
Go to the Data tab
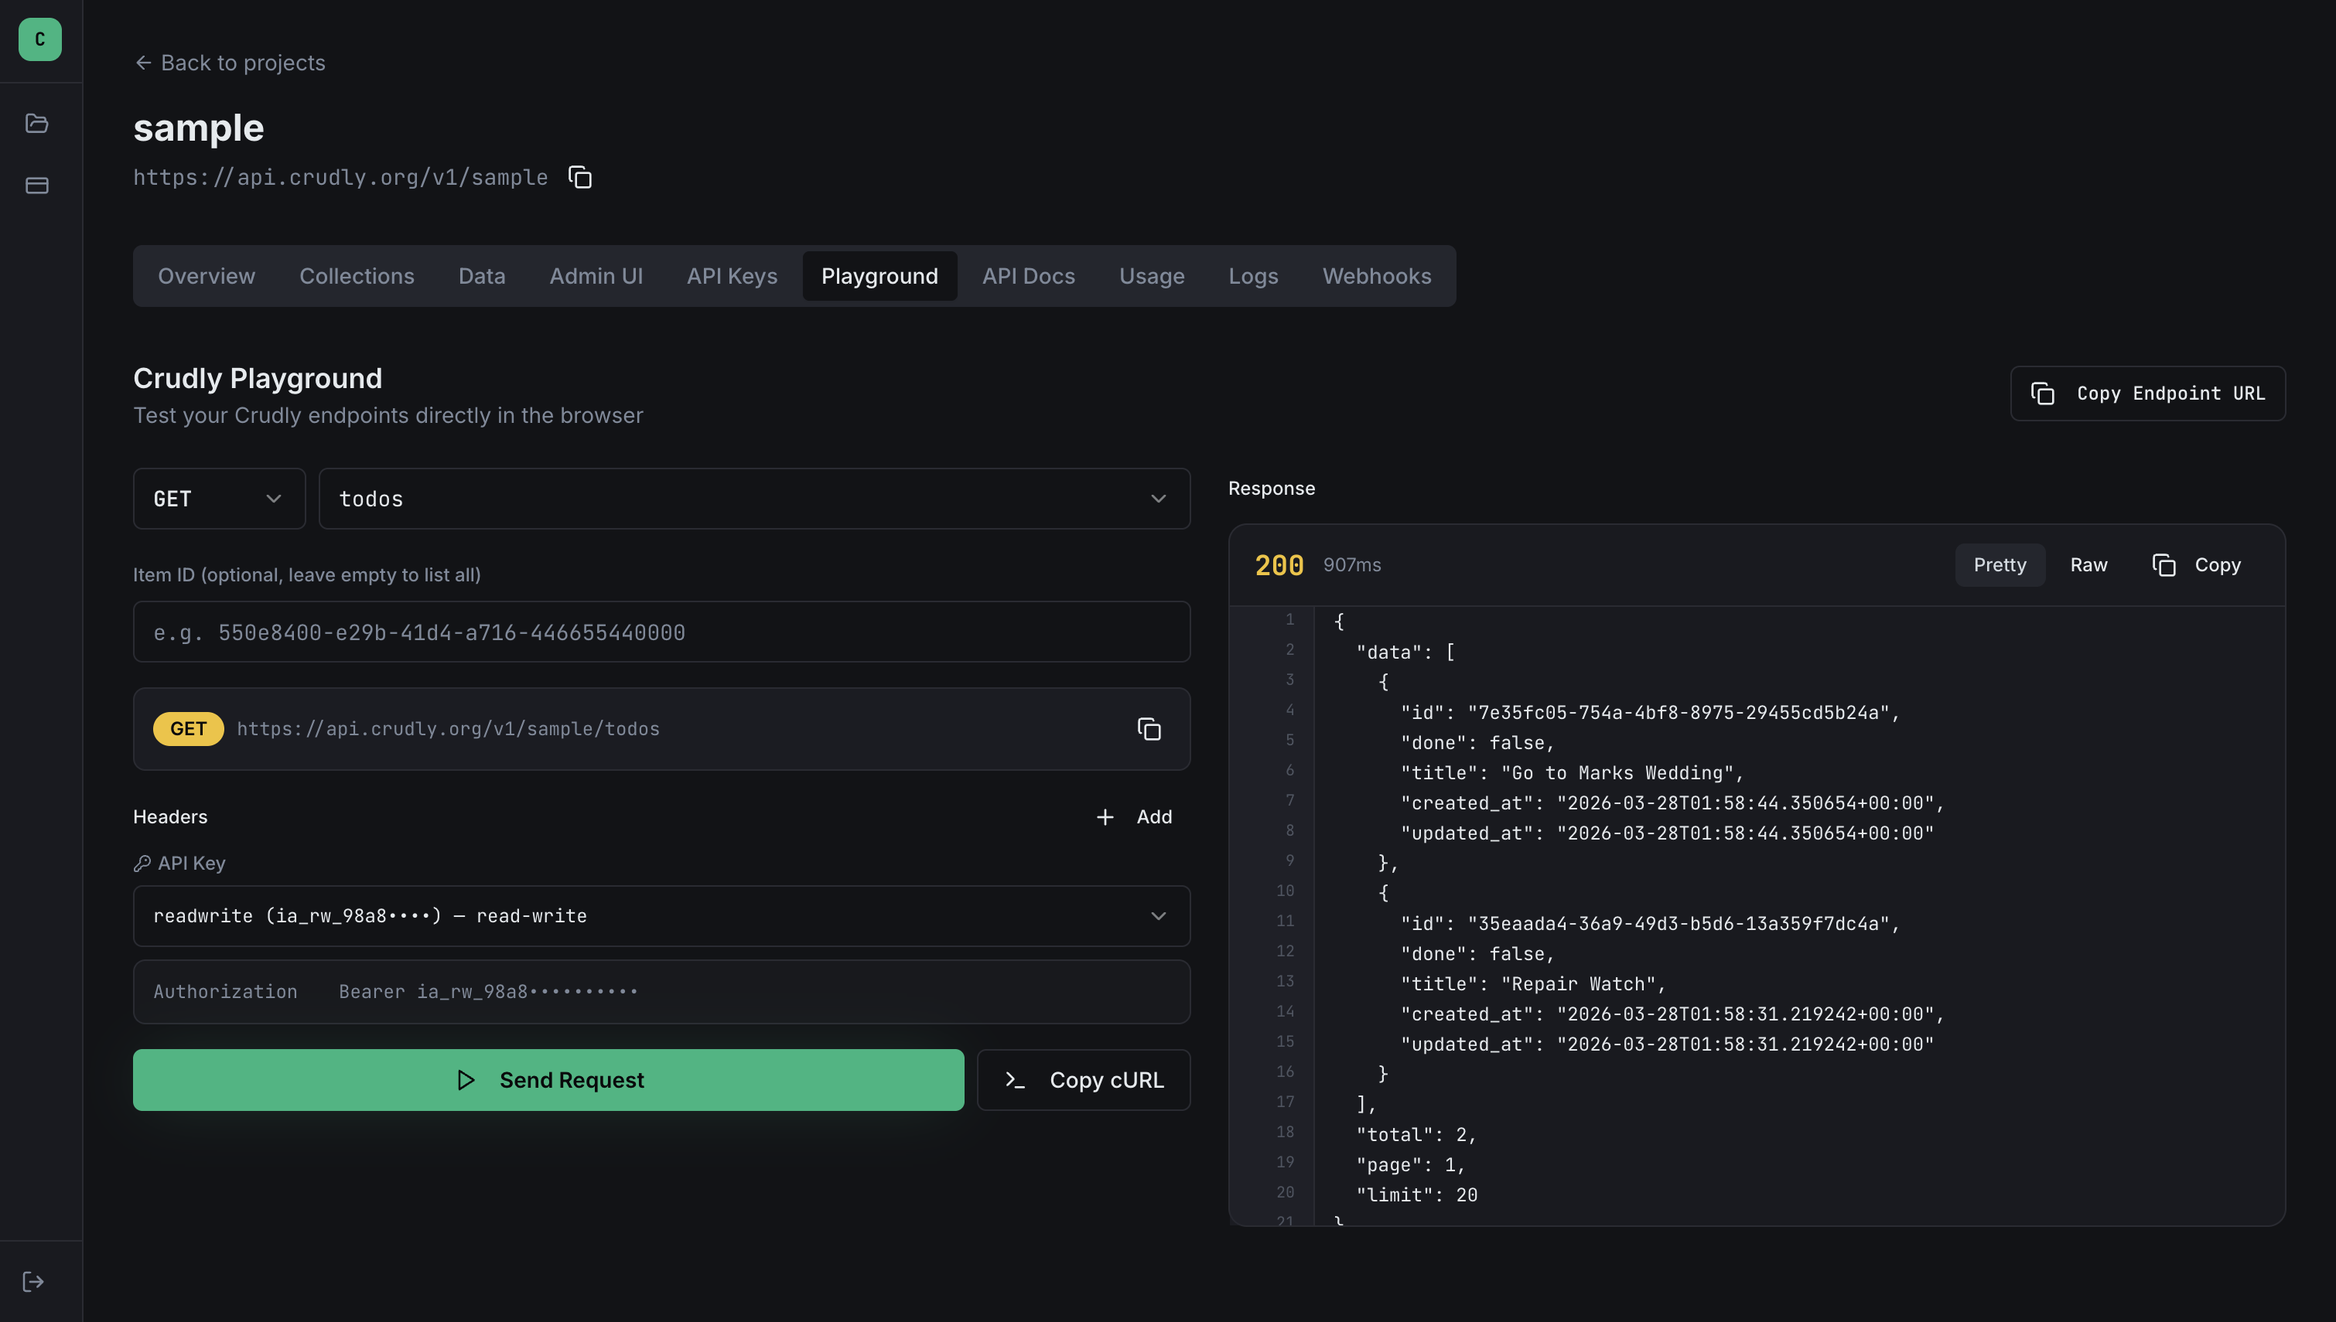coord(481,276)
